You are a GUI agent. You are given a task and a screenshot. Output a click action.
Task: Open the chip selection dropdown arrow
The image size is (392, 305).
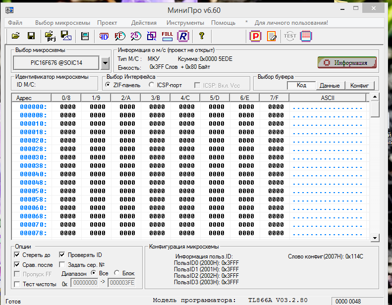[105, 63]
